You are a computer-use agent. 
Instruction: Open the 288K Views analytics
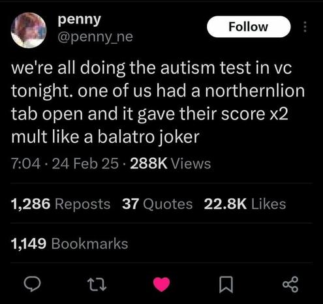[170, 164]
